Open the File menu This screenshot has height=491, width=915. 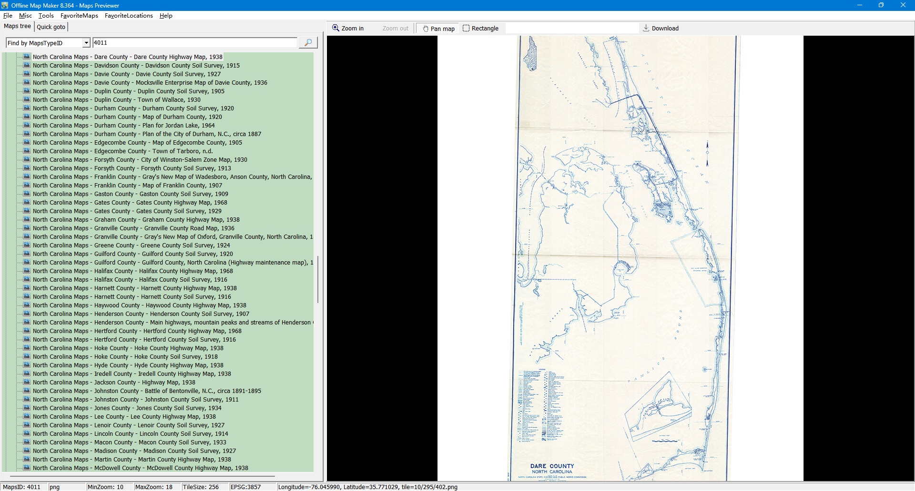[8, 16]
